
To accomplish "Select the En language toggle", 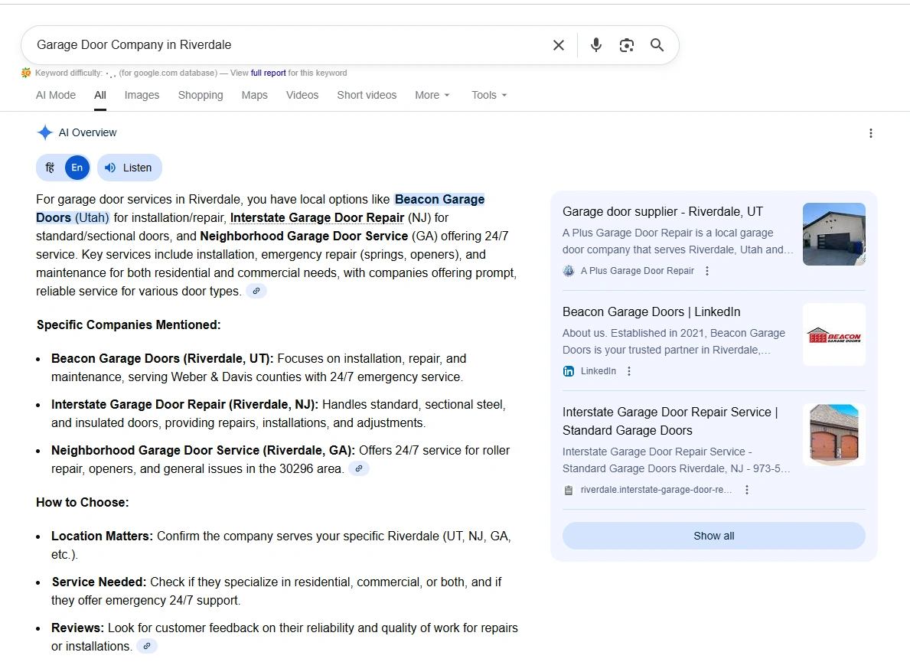I will tap(77, 168).
